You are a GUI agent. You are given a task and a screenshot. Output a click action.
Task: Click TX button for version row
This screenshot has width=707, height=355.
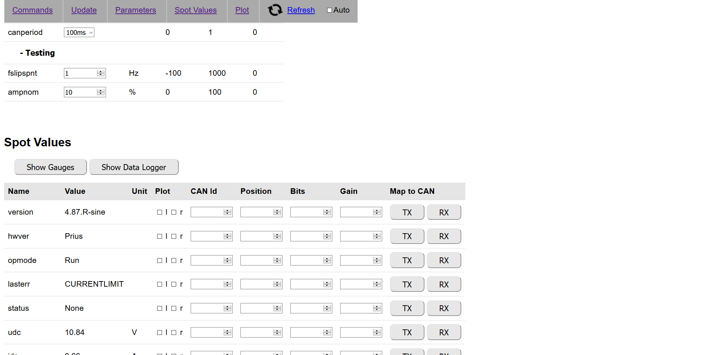(x=407, y=212)
